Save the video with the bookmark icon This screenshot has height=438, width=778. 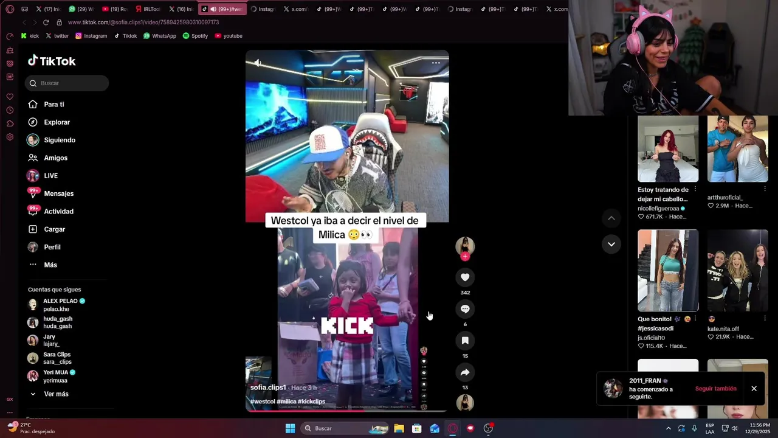tap(465, 341)
